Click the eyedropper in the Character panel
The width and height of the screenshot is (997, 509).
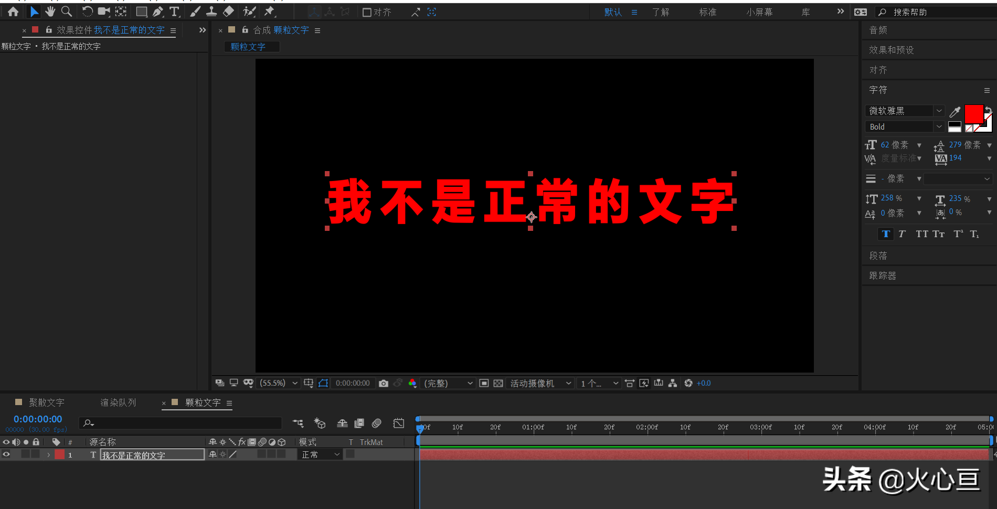click(955, 111)
